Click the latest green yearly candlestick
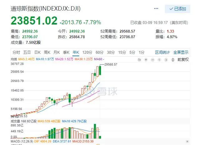 [100, 70]
